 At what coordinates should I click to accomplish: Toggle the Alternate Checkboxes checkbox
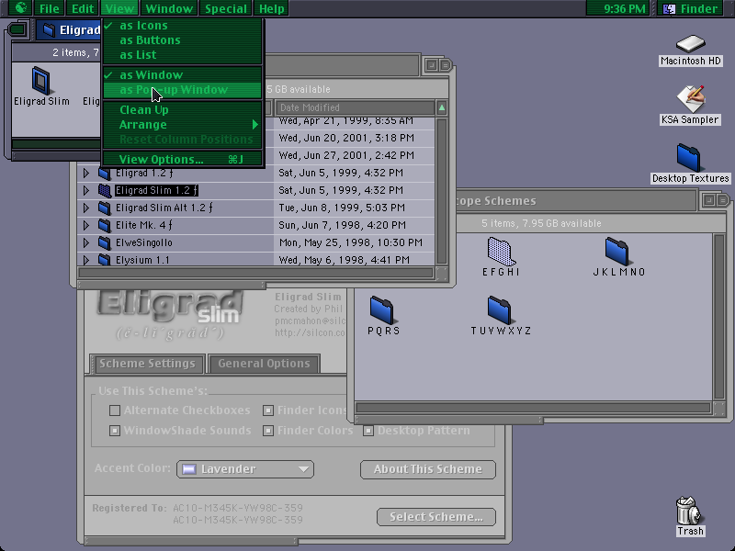click(115, 410)
